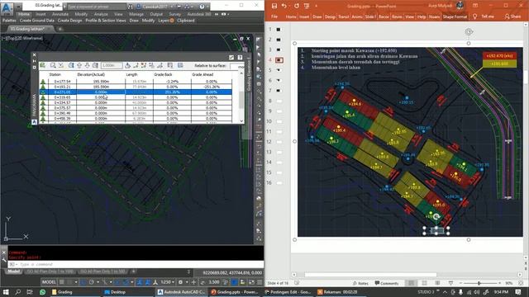529x297 pixels.
Task: Open Shape Format tab in PowerPoint
Action: pyautogui.click(x=455, y=16)
